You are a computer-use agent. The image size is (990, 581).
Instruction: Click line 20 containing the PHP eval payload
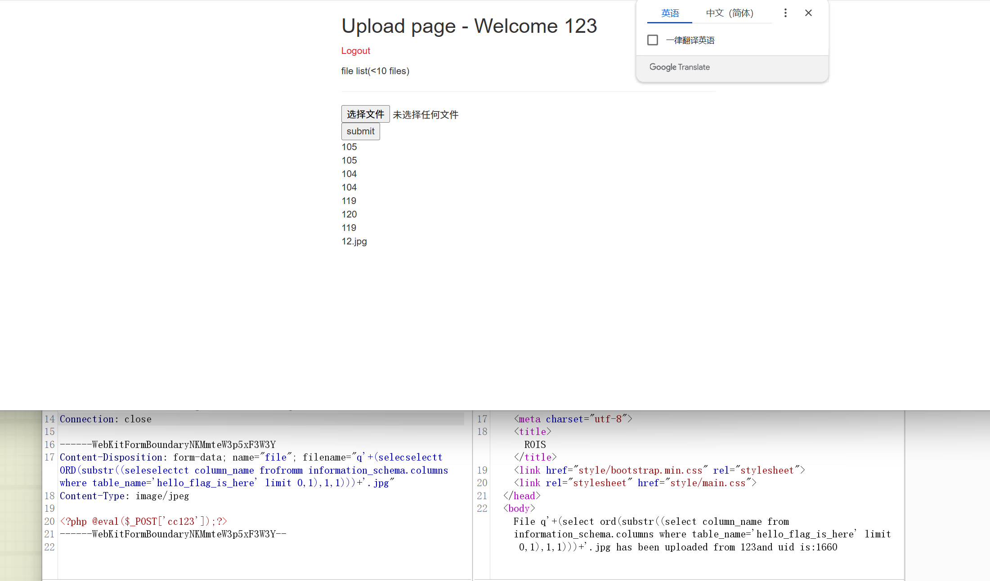[x=144, y=521]
